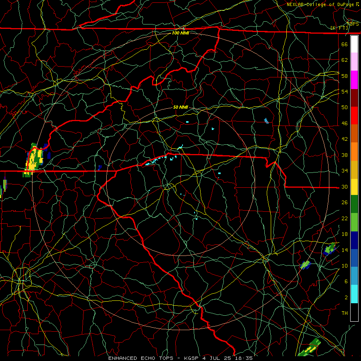Select the 34 scale value

(345, 170)
